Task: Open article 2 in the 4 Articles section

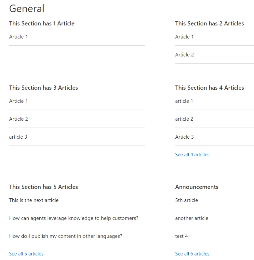Action: [184, 119]
